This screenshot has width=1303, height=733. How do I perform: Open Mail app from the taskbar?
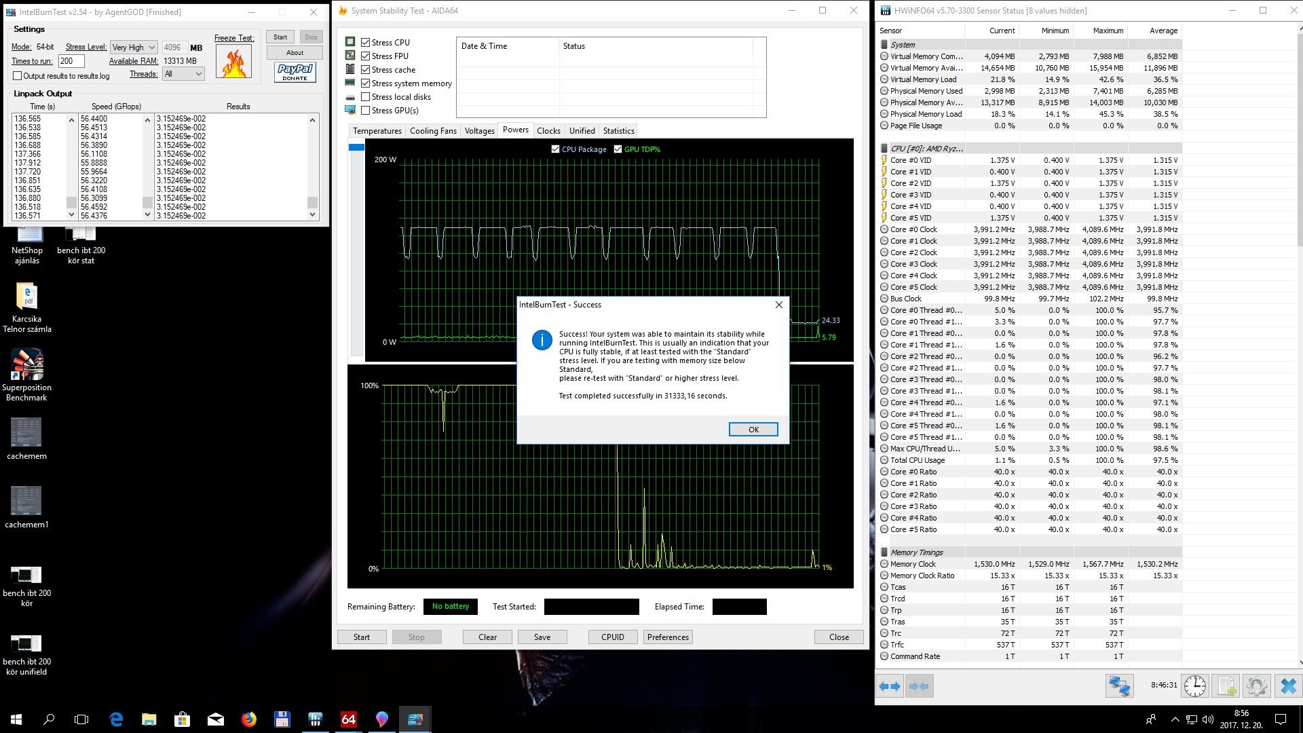[x=216, y=719]
